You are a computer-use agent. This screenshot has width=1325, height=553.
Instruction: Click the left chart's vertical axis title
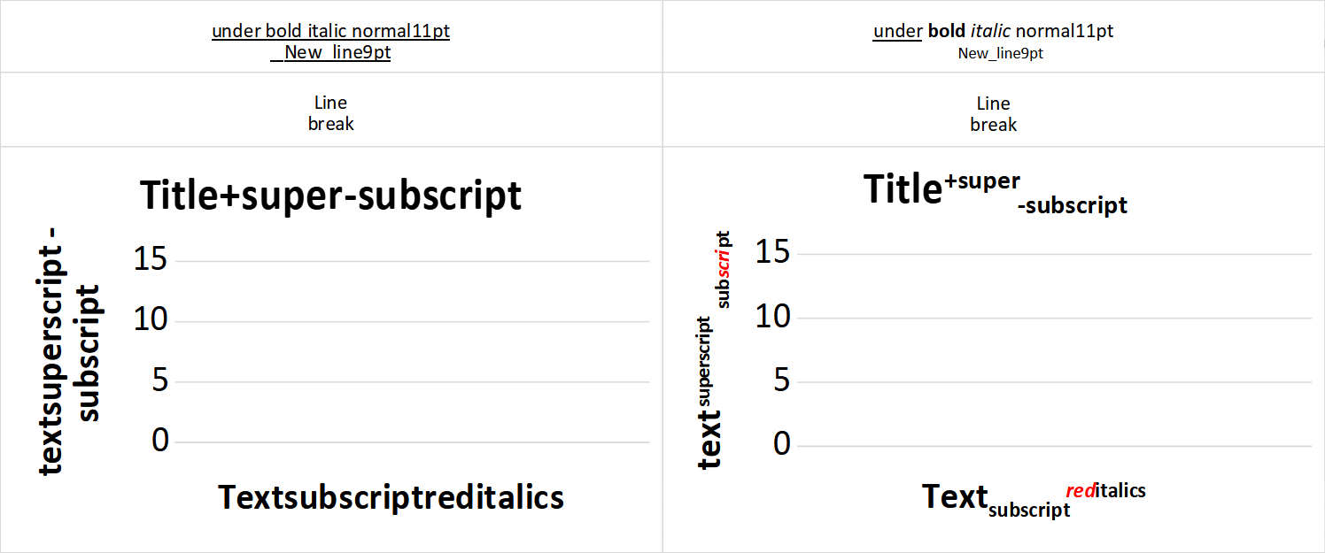click(70, 358)
